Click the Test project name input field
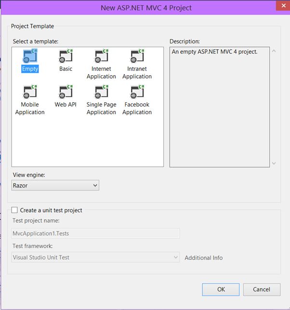The image size is (290, 310). tap(95, 233)
